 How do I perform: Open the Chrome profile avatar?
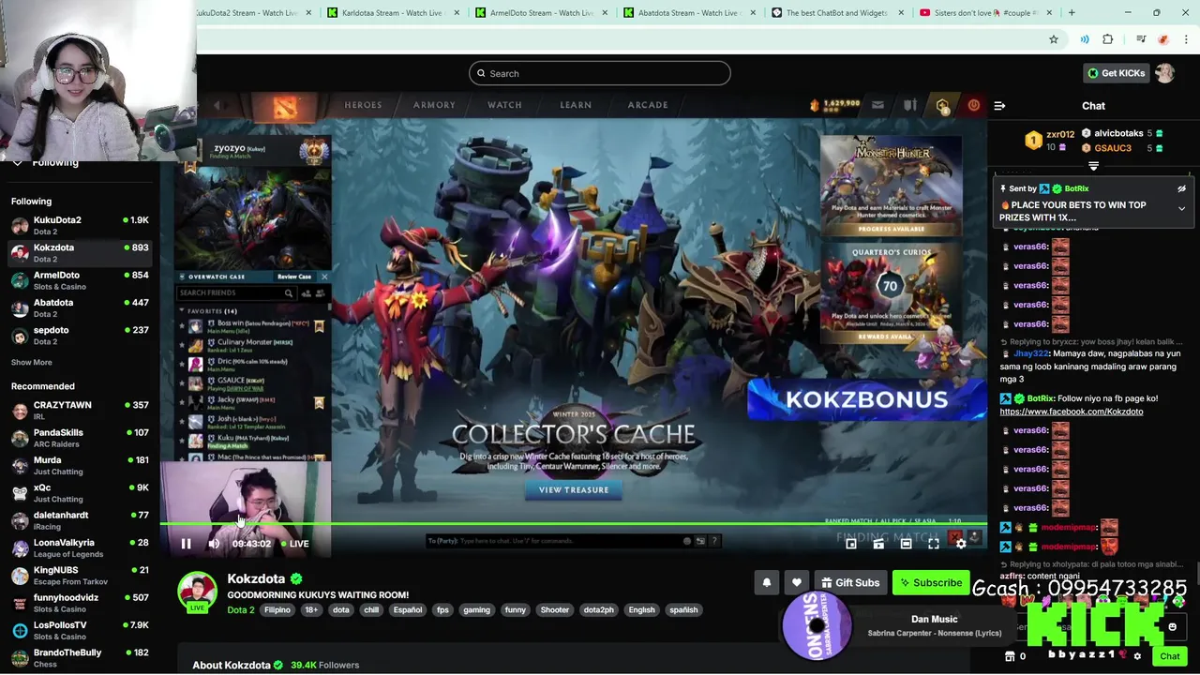[1163, 39]
